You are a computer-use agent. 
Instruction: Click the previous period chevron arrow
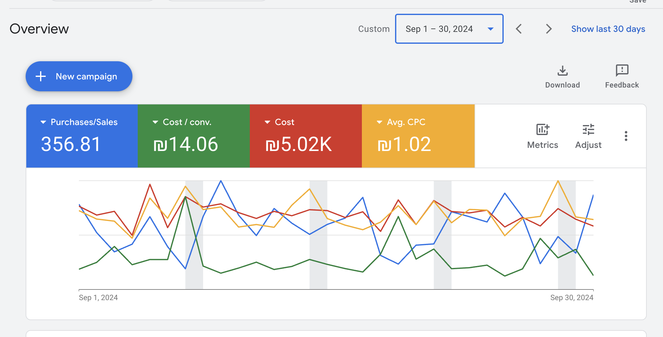519,29
